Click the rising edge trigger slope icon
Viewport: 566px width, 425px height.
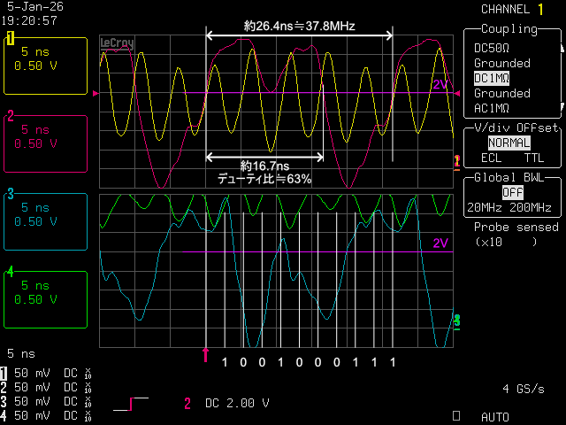131,404
